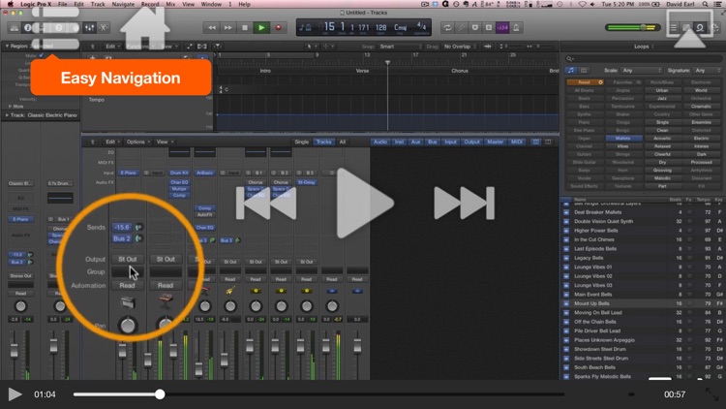The width and height of the screenshot is (726, 409).
Task: Click the Bus 2 send slot
Action: coord(122,238)
